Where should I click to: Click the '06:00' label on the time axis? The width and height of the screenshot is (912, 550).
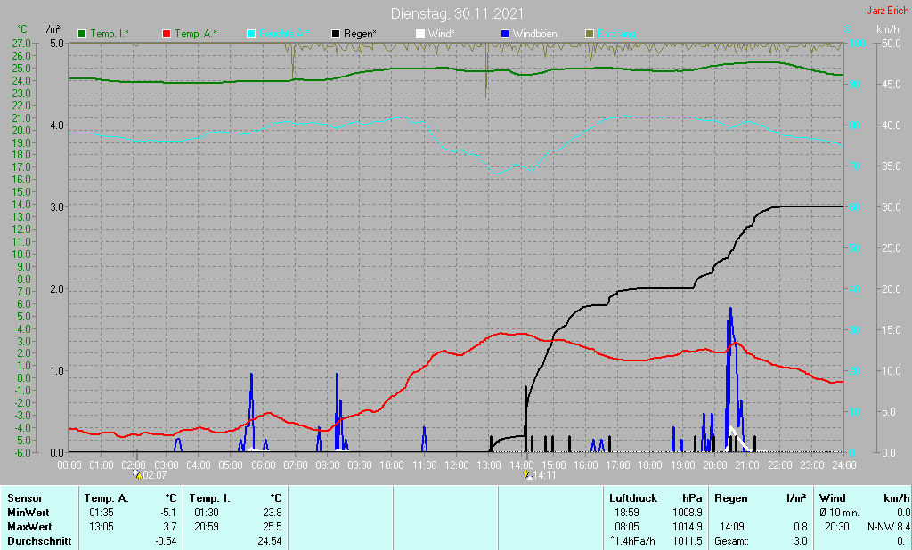click(263, 465)
